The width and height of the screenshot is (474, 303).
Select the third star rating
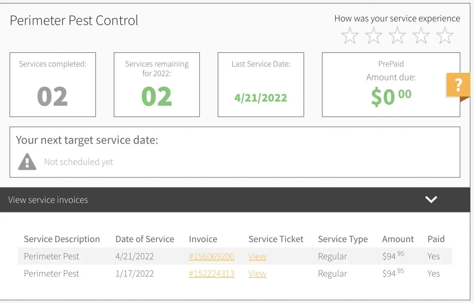(x=397, y=35)
